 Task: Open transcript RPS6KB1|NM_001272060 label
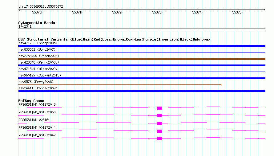(37, 112)
